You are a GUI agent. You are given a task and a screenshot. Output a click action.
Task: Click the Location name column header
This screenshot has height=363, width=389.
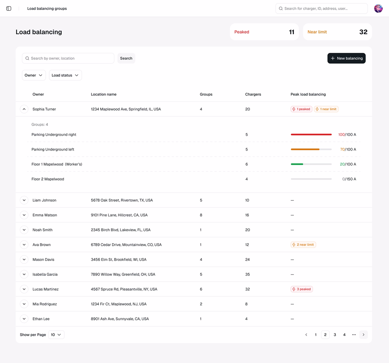104,94
